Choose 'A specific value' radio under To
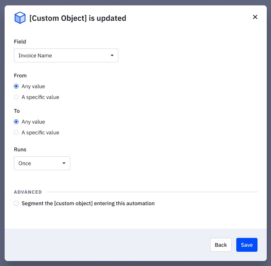This screenshot has width=271, height=266. [x=16, y=132]
